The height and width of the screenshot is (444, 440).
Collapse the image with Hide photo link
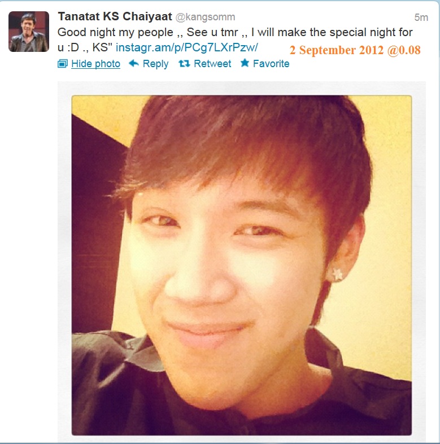96,64
